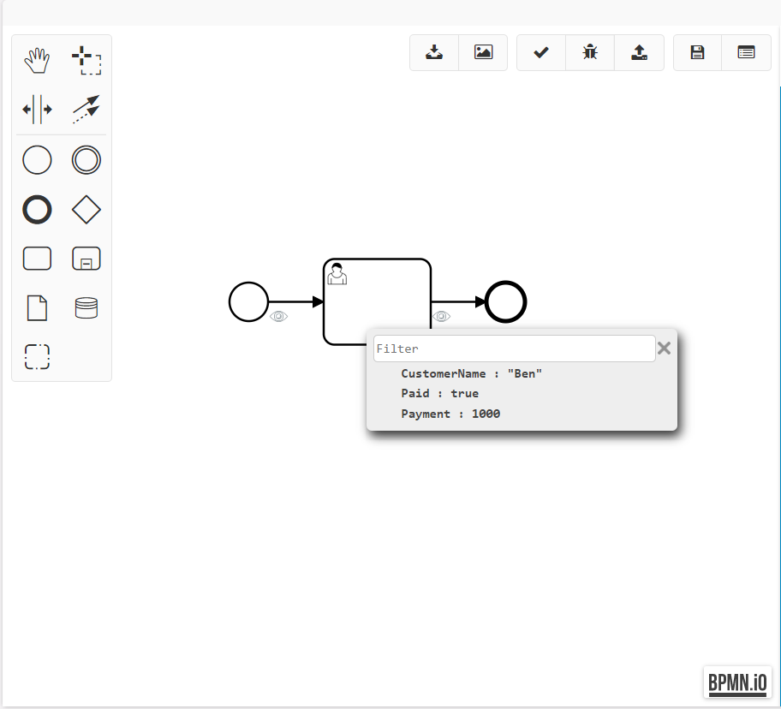Screen dimensions: 781x709
Task: Pick the gateway diamond in palette
Action: [x=86, y=210]
